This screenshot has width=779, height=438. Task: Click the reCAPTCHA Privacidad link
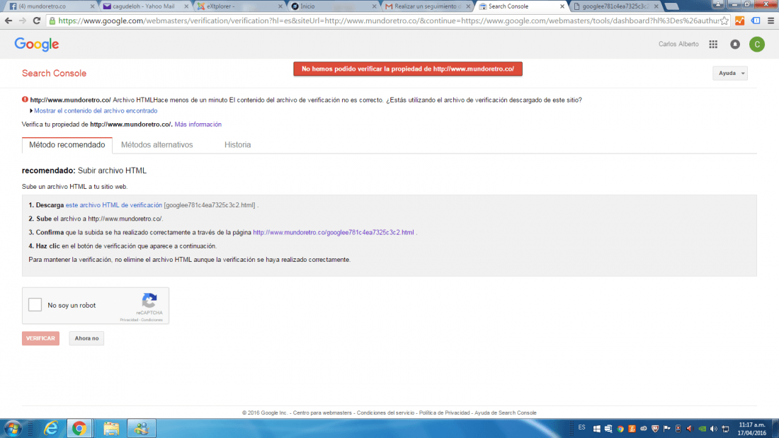pos(129,320)
